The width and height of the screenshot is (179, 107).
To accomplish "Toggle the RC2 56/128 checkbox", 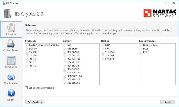I will click(x=65, y=55).
